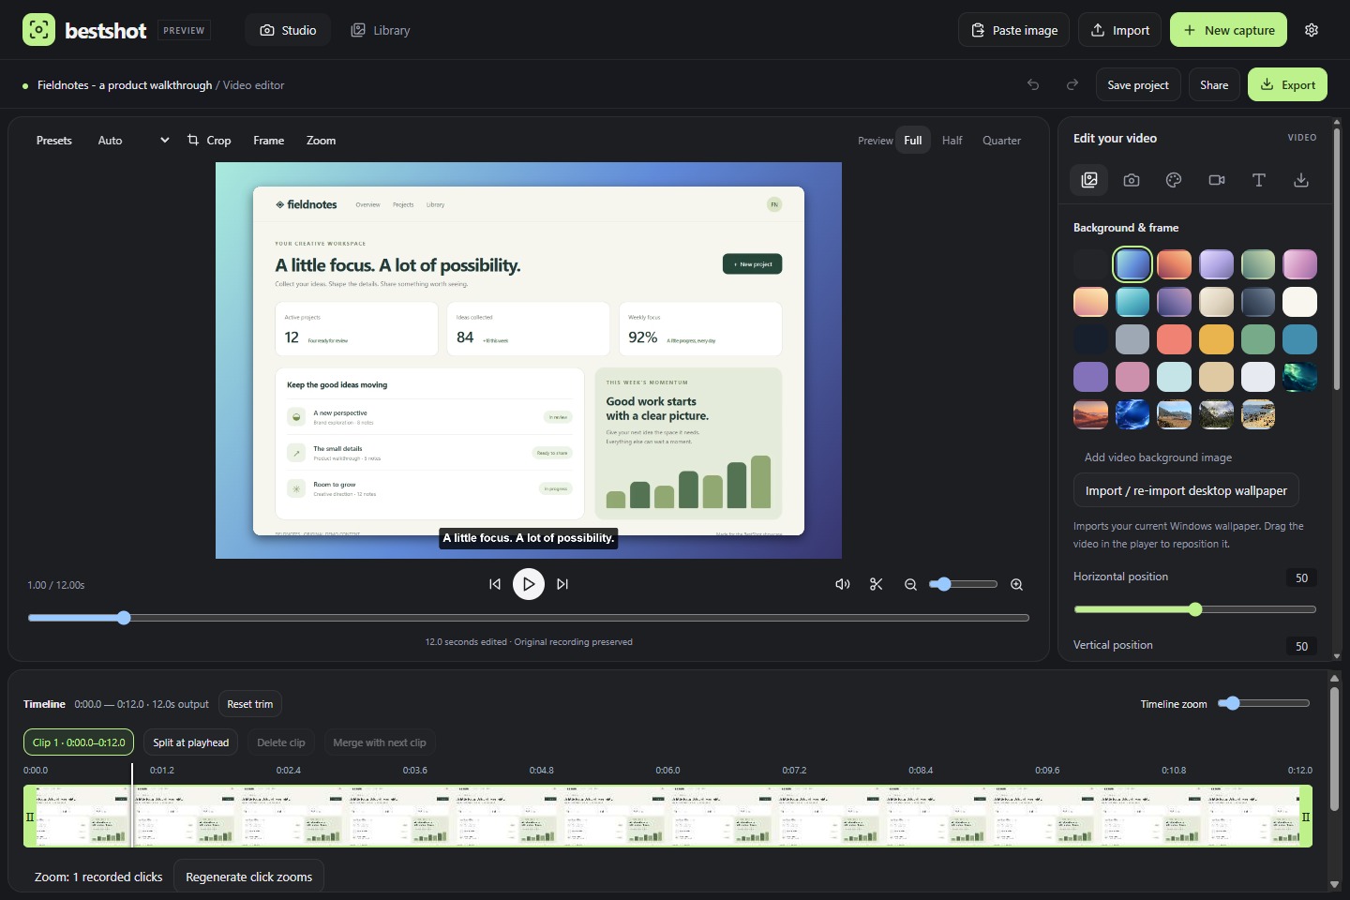Select the selected blue gradient background swatch
The width and height of the screenshot is (1350, 900).
point(1132,264)
